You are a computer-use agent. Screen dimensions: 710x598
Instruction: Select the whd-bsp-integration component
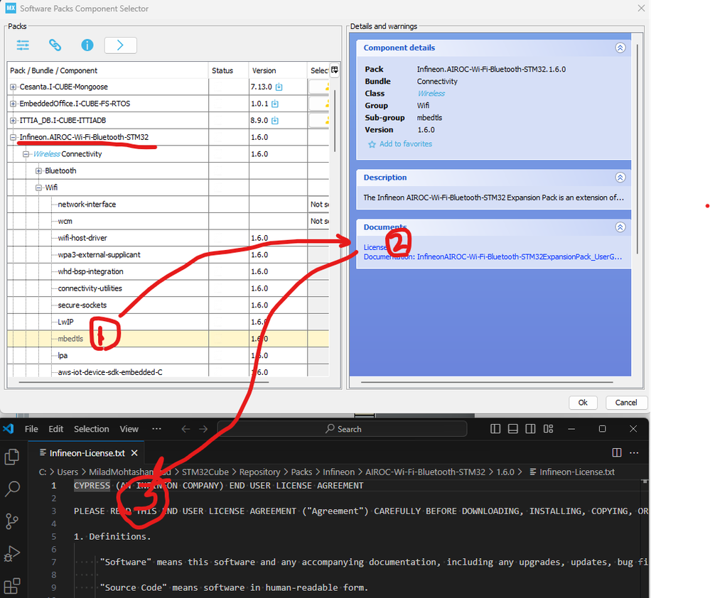pyautogui.click(x=90, y=271)
